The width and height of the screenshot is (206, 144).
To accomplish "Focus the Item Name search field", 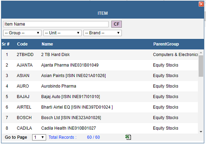I will tap(56, 24).
